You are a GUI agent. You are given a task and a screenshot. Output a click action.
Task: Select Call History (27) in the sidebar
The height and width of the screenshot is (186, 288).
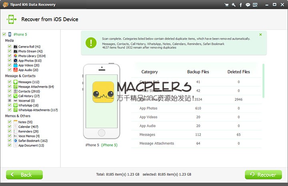(29, 96)
